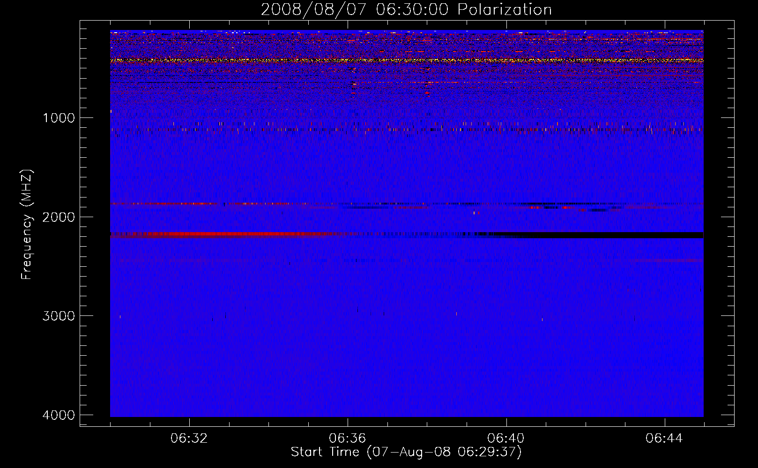This screenshot has width=758, height=468.
Task: Click the 2000 frequency tick label
Action: pos(59,217)
